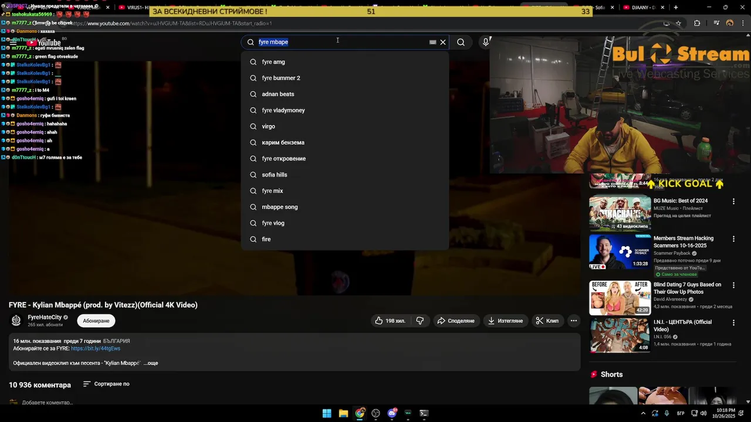This screenshot has height=422, width=751.
Task: Open the bit.ly/44tgEws link in description
Action: tap(96, 349)
